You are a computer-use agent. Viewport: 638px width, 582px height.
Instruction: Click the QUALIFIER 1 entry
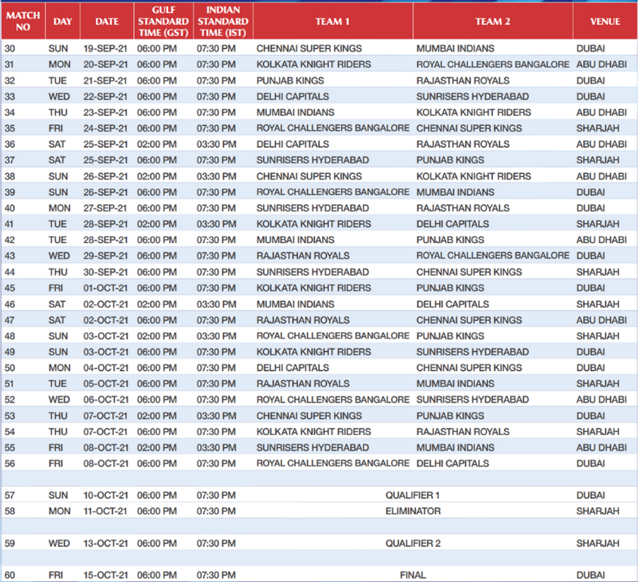click(x=412, y=495)
